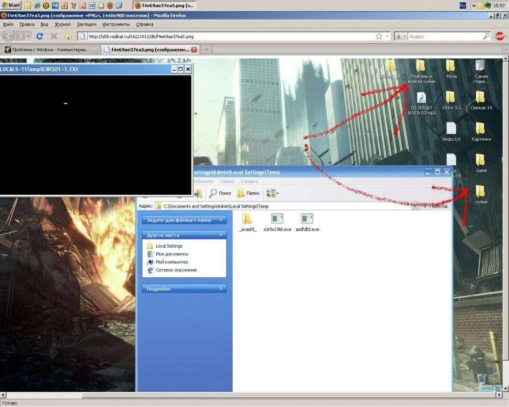Open the Вид menu

(x=44, y=24)
